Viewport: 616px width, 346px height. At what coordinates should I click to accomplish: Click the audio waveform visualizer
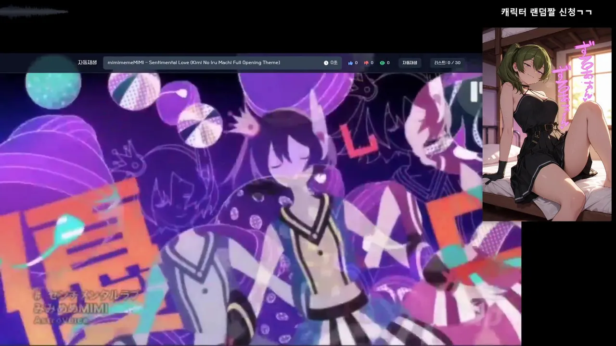pos(34,12)
